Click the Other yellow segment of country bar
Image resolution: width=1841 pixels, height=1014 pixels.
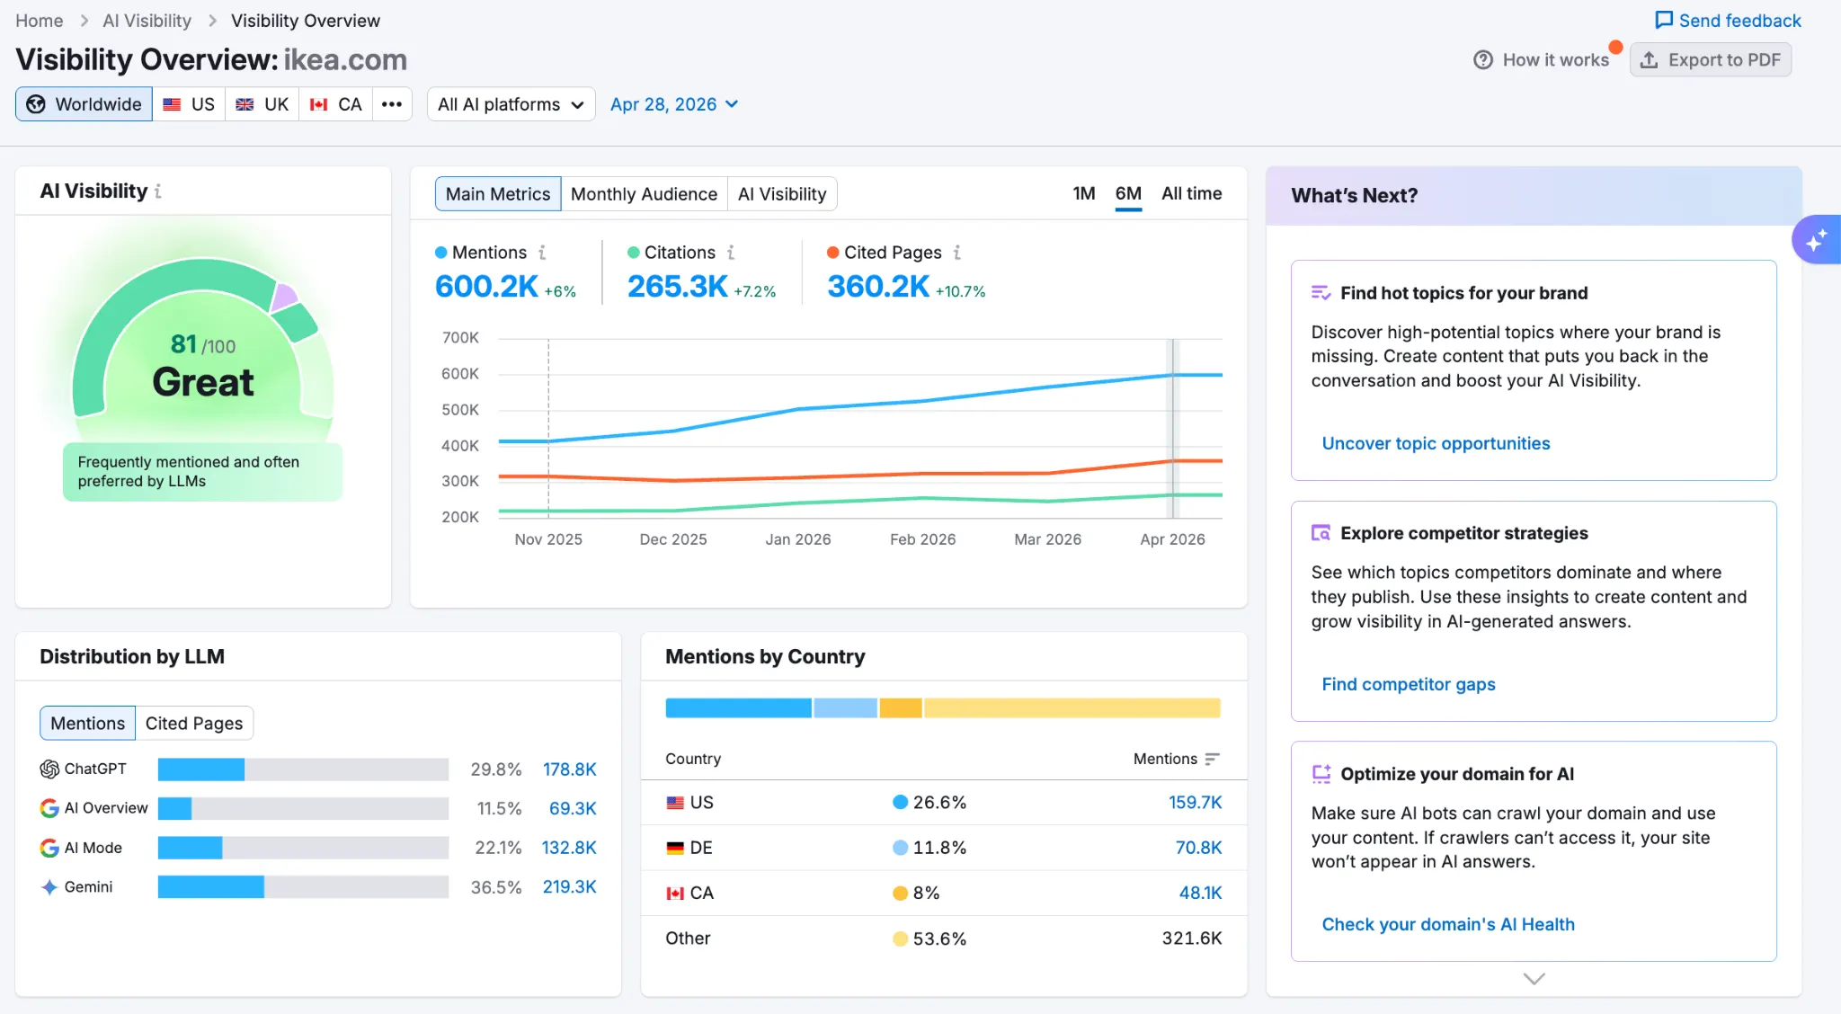(x=1072, y=708)
